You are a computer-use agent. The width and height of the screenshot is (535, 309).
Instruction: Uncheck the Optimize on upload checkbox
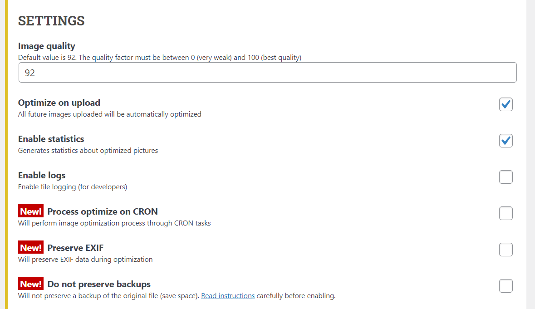[x=506, y=104]
